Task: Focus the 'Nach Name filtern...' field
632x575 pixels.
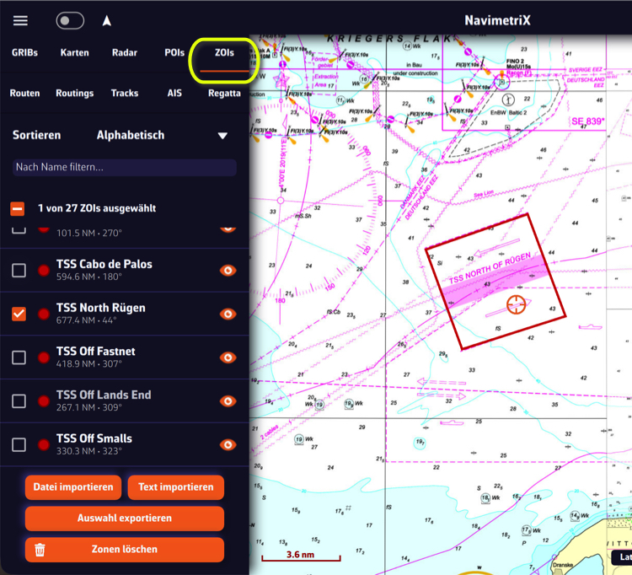Action: click(x=125, y=167)
